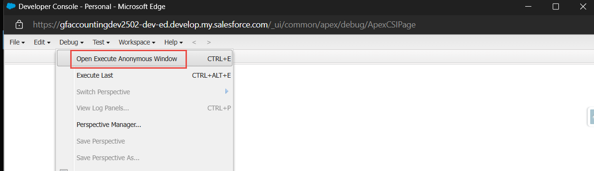Image resolution: width=594 pixels, height=171 pixels.
Task: Select Save Perspective entry
Action: (x=145, y=141)
